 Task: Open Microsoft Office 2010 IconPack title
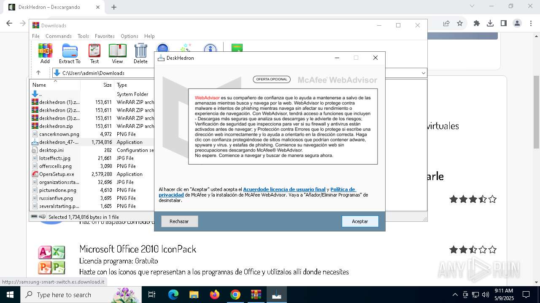pyautogui.click(x=138, y=249)
